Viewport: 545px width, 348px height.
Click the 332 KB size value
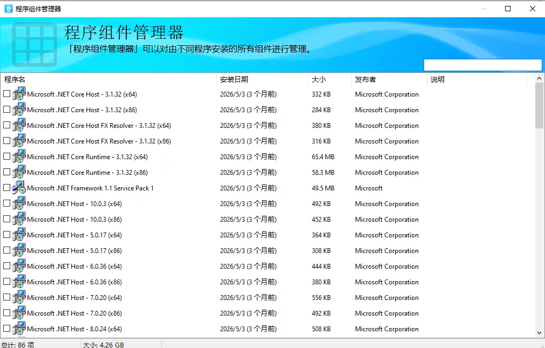321,94
